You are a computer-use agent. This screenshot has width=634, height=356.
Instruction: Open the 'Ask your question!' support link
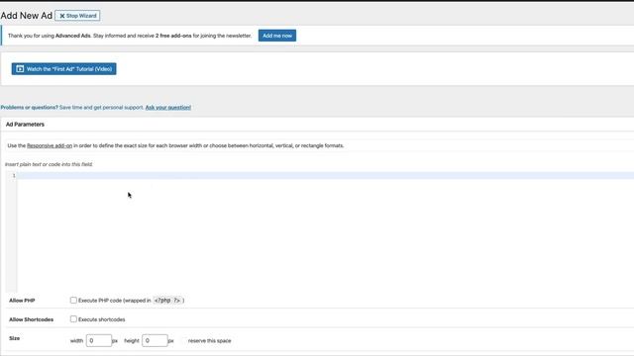tap(168, 108)
